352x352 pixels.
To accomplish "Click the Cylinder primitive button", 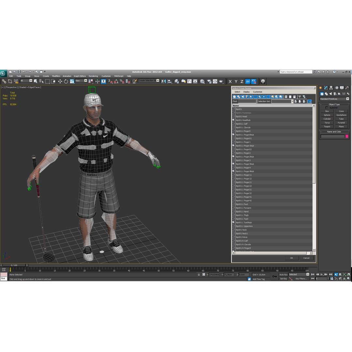I will point(327,119).
